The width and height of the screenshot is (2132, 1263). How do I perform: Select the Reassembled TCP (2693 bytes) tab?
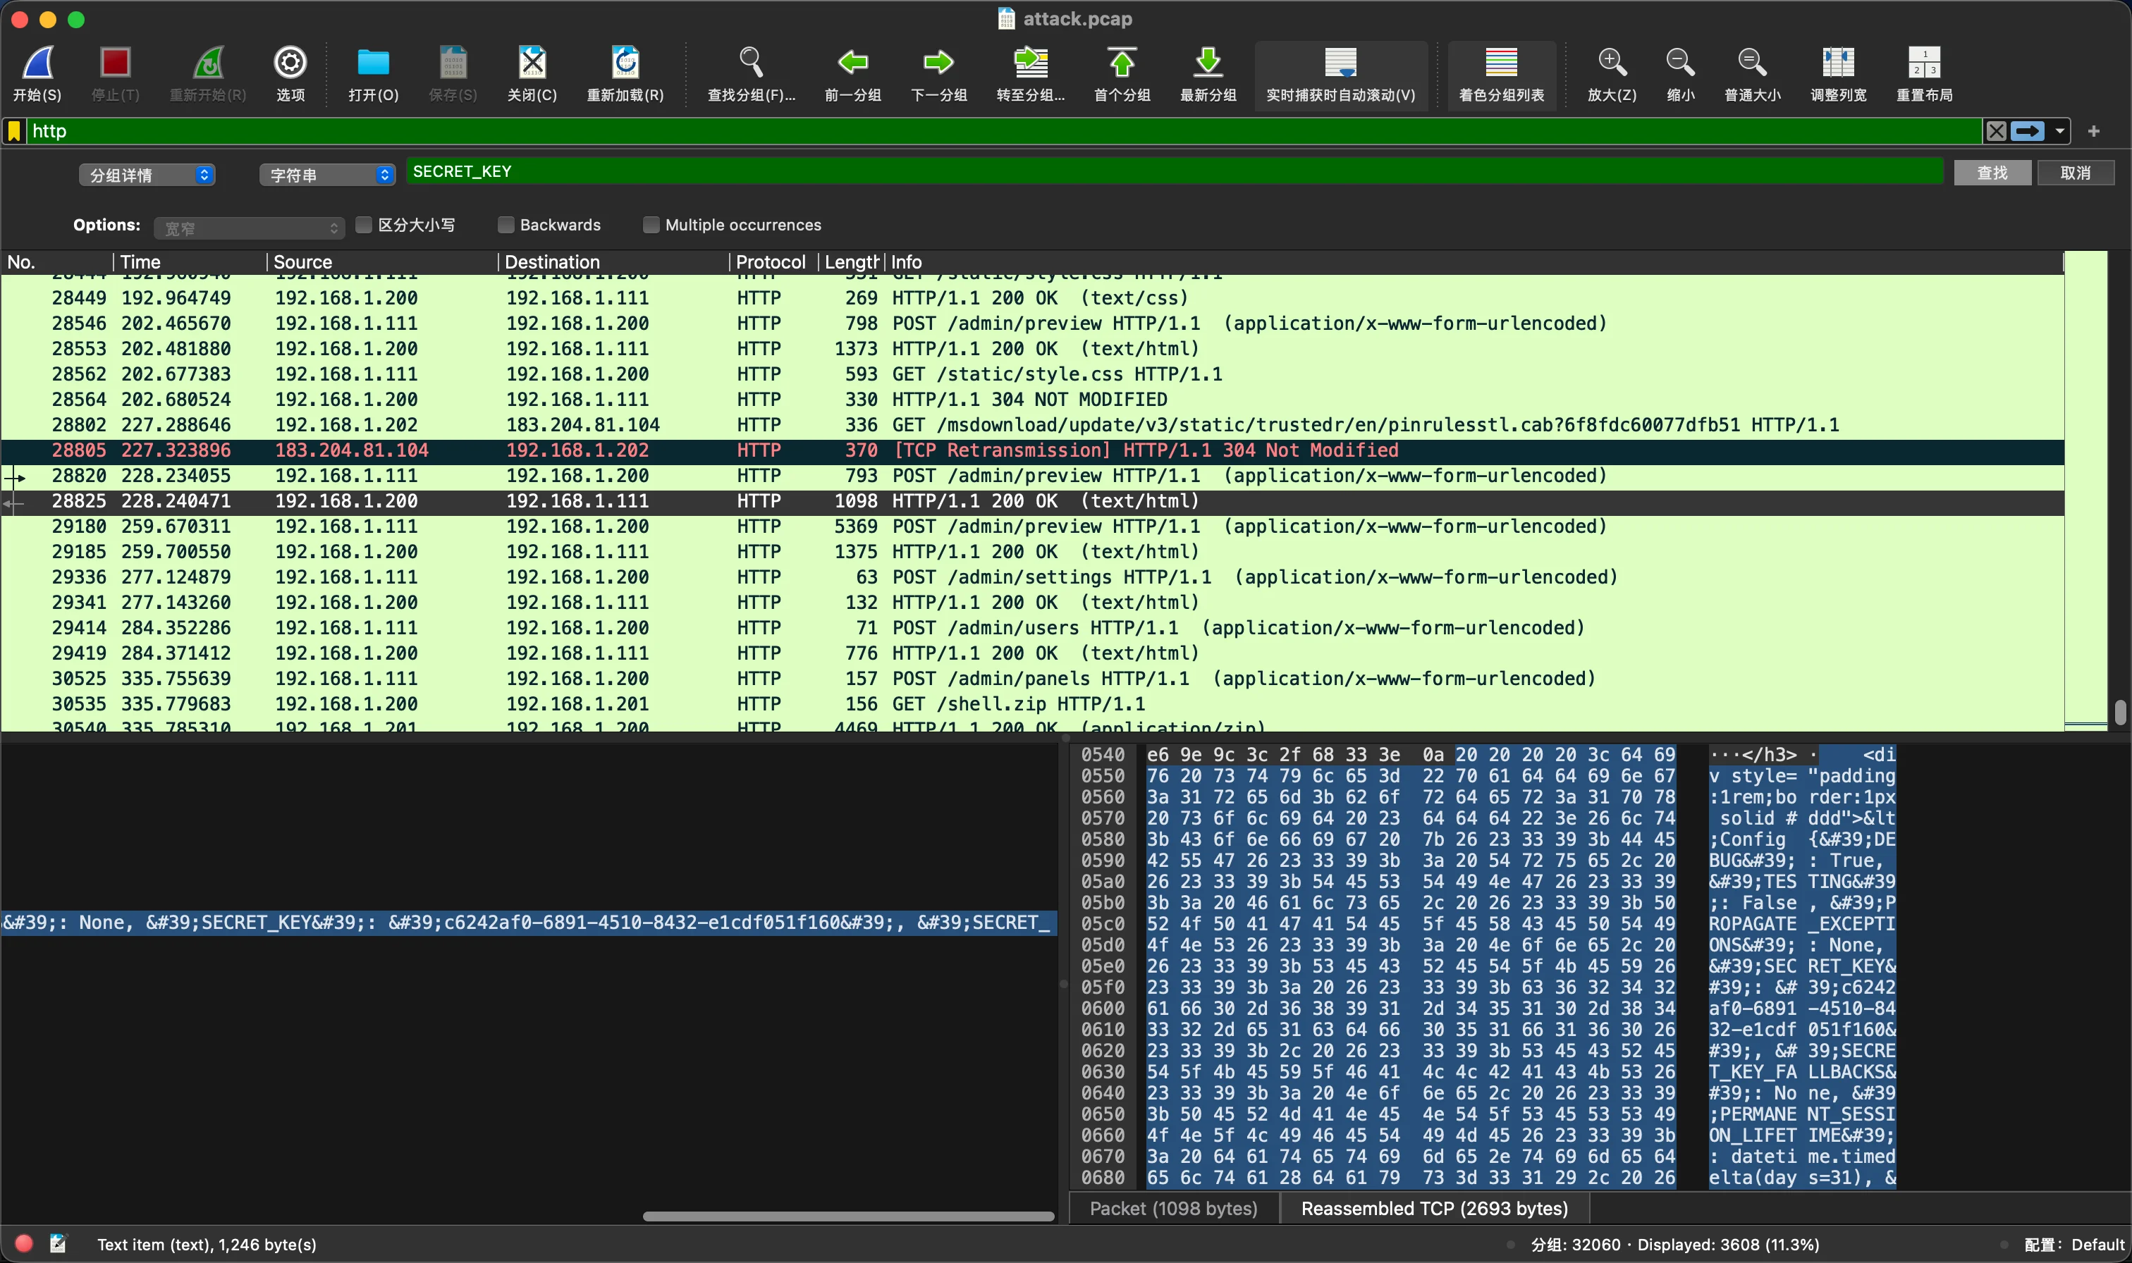click(1434, 1209)
